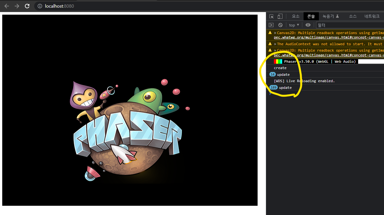View site information icon in address bar

pyautogui.click(x=40, y=6)
